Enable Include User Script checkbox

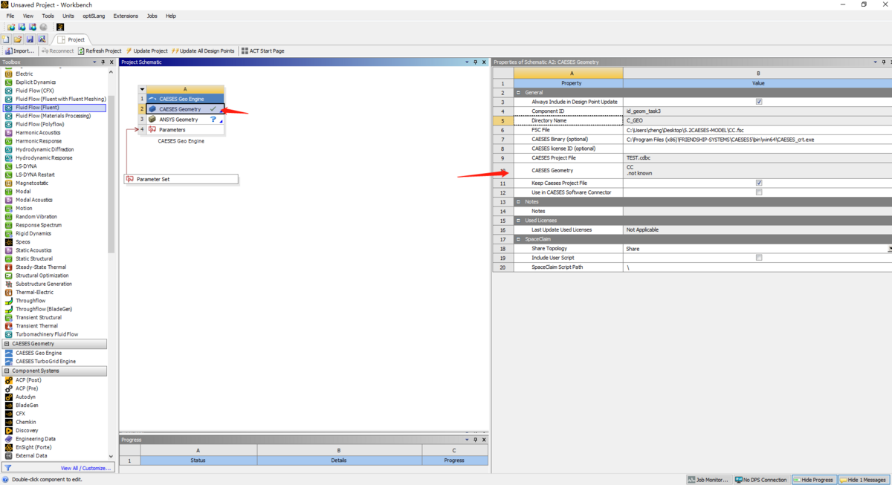point(759,258)
